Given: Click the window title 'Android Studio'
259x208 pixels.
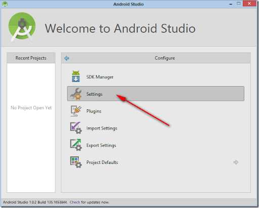Looking at the screenshot, I should 128,4.
